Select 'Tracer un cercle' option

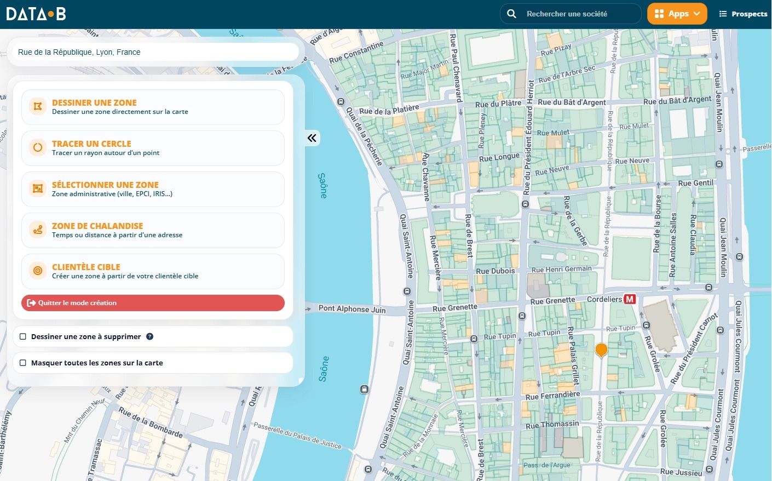point(153,148)
